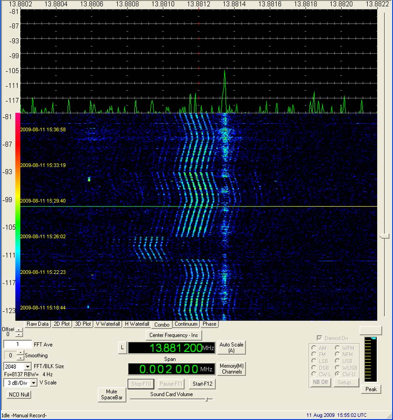
Task: Click the timestamp 2009-08-11 15:33:19
Action: (x=43, y=165)
